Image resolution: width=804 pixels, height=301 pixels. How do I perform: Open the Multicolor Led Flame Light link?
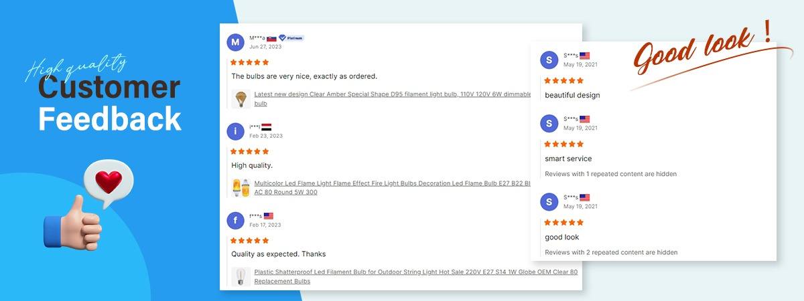(392, 183)
